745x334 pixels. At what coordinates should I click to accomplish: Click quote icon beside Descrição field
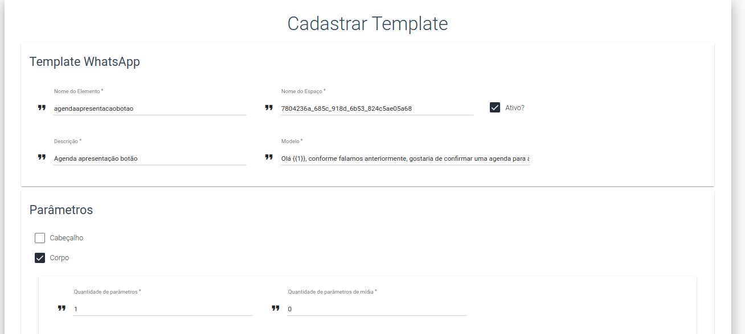click(42, 157)
